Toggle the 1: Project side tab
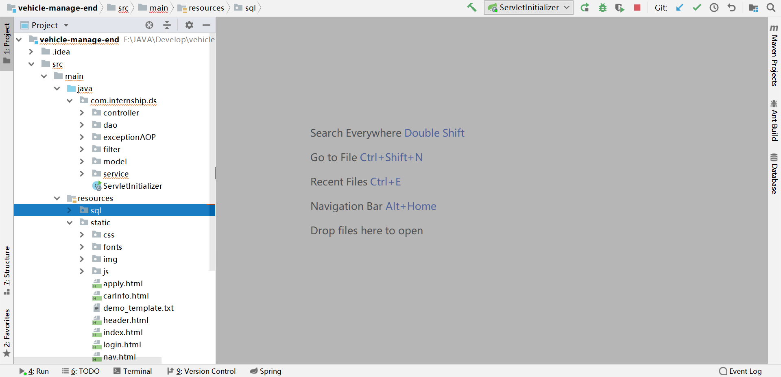The width and height of the screenshot is (781, 377). tap(7, 44)
